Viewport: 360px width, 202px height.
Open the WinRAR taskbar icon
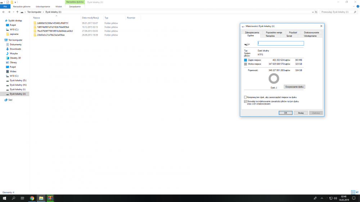[x=50, y=198]
